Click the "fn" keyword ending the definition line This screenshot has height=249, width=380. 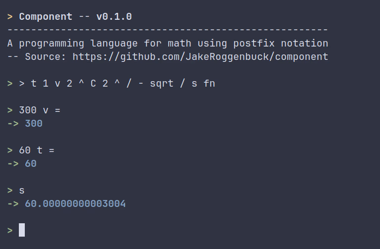point(209,83)
